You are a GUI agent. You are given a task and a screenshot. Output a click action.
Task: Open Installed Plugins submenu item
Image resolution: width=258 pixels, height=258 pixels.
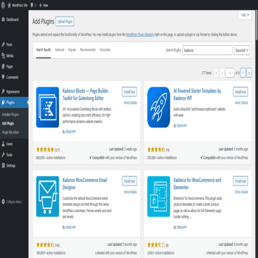pyautogui.click(x=10, y=115)
